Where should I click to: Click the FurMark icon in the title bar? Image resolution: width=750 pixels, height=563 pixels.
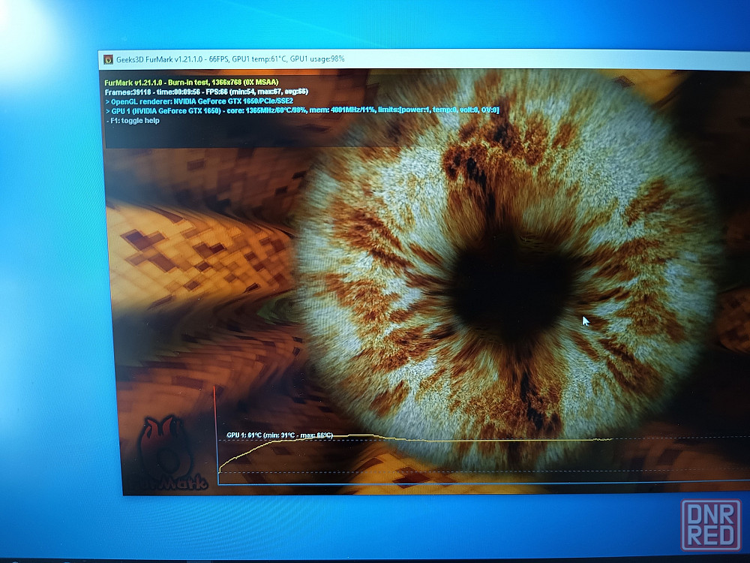pyautogui.click(x=108, y=59)
